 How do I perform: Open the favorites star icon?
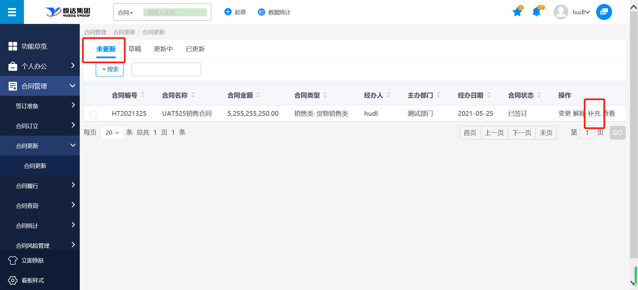(x=517, y=12)
